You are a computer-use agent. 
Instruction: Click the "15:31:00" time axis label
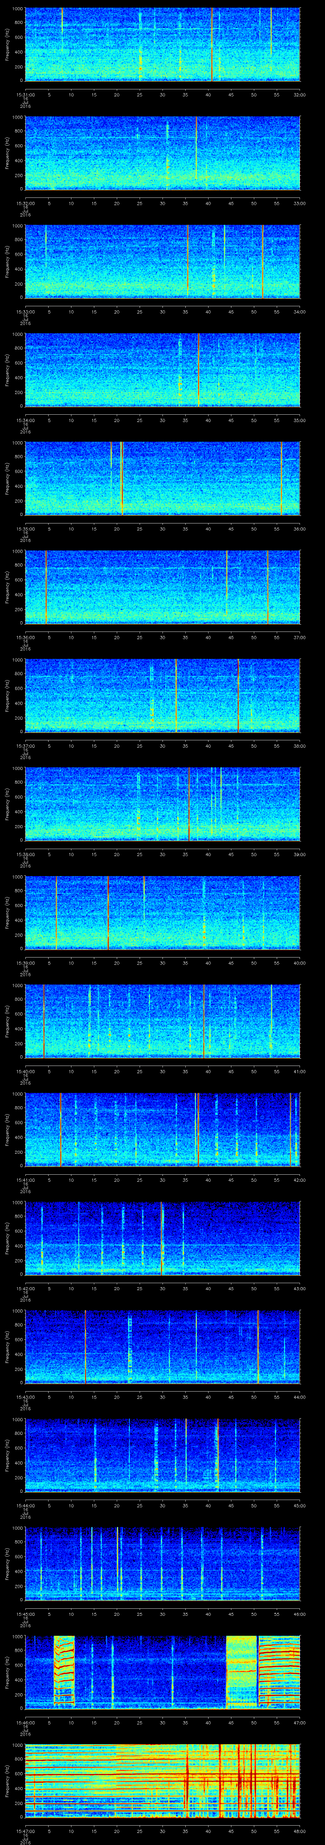point(26,94)
